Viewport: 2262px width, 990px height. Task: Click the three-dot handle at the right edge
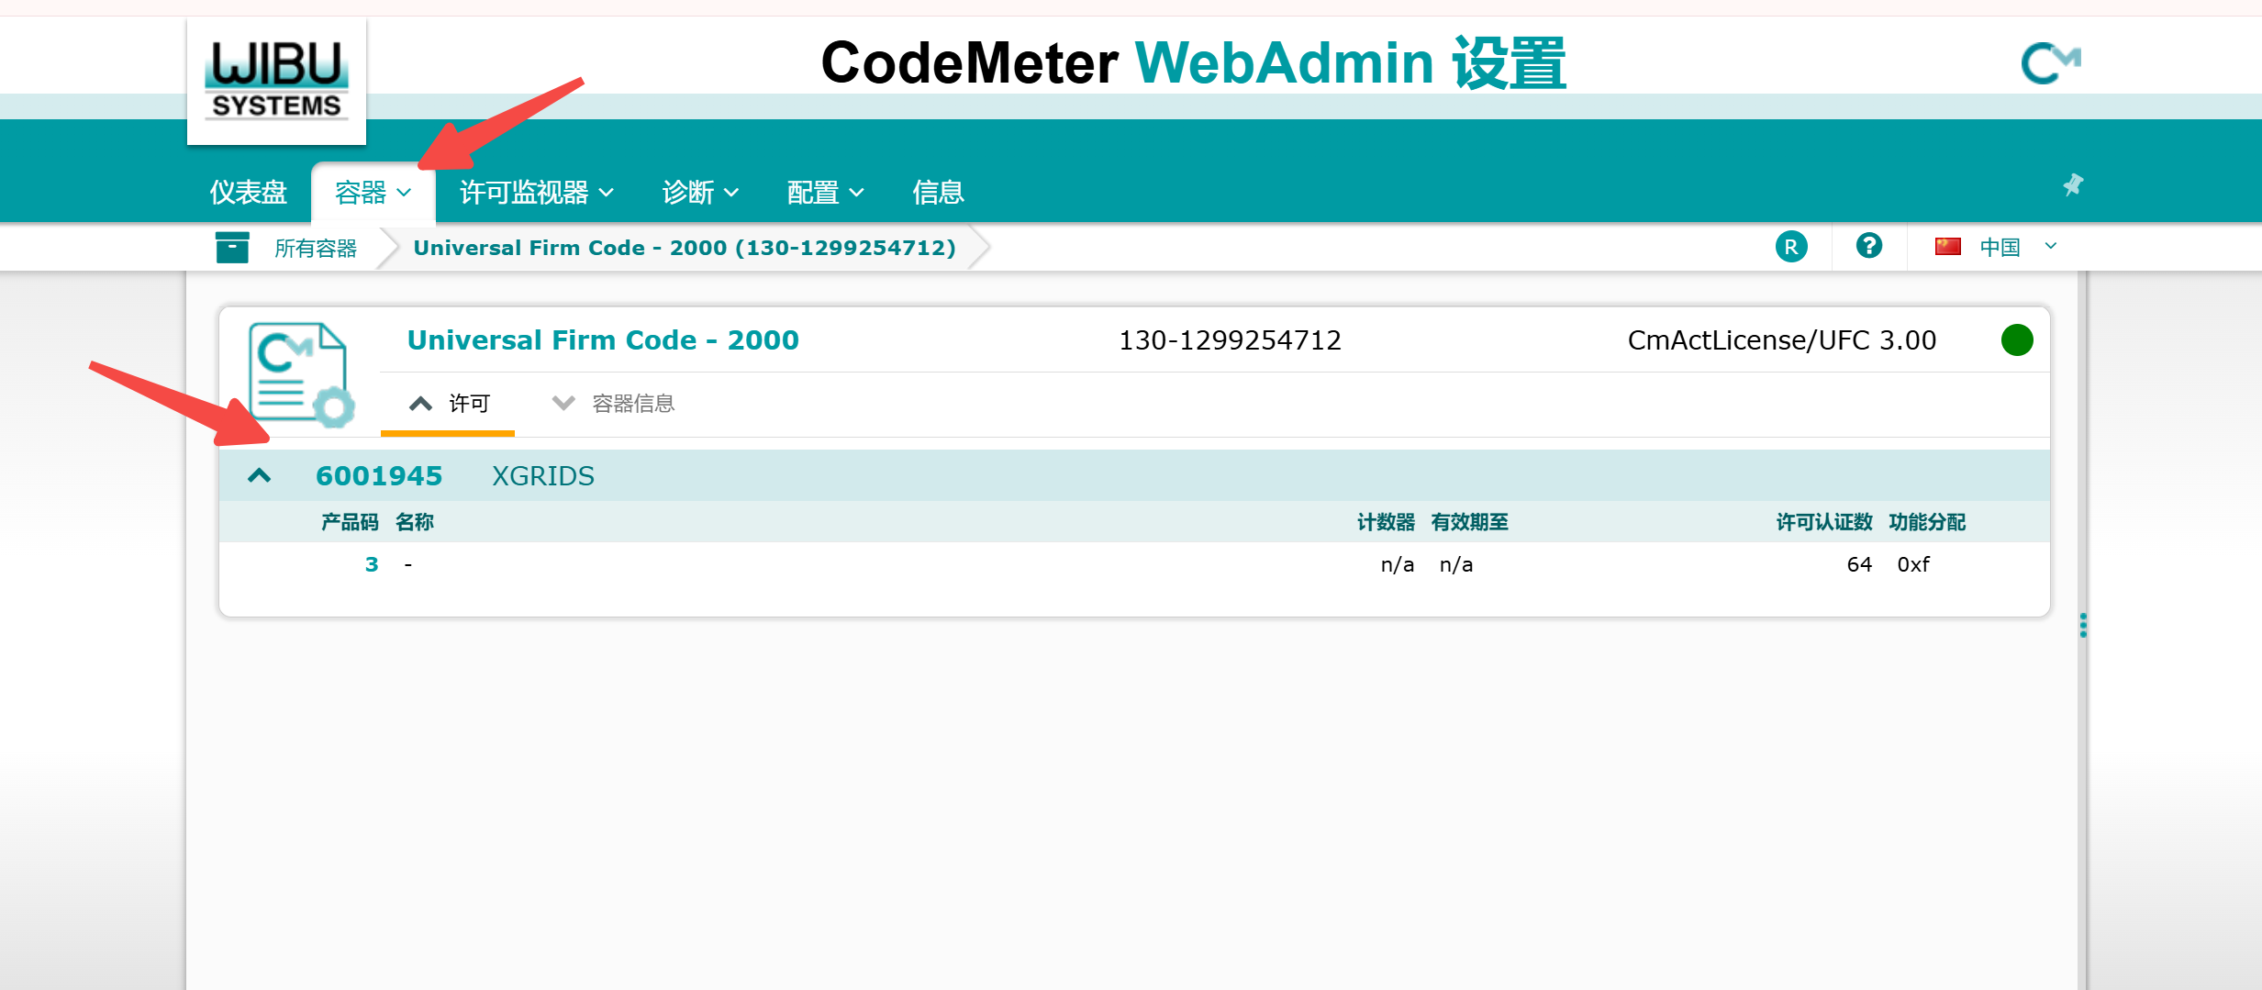coord(2083,625)
